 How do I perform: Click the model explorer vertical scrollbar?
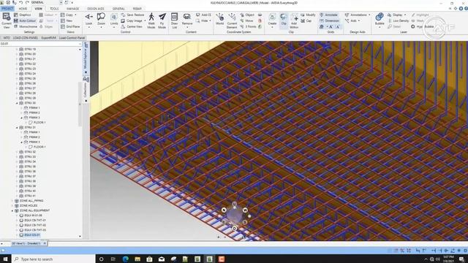pyautogui.click(x=80, y=104)
